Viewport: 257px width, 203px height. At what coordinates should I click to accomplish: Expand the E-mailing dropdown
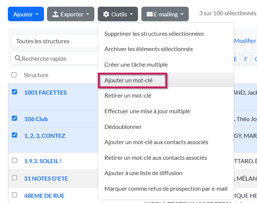pyautogui.click(x=165, y=14)
